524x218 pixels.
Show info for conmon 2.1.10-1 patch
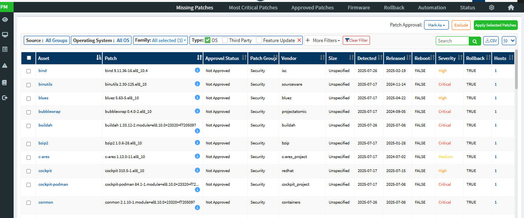[197, 208]
